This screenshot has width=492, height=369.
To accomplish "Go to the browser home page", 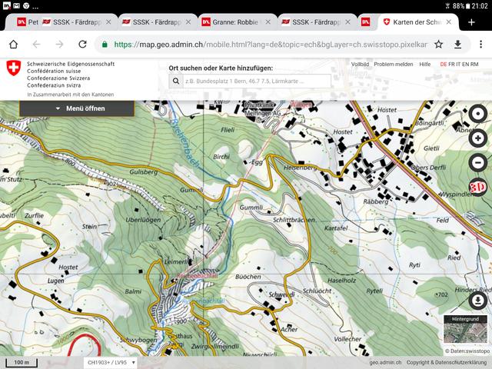I will coord(13,45).
